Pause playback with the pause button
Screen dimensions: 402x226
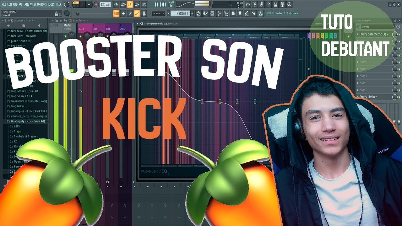pyautogui.click(x=82, y=5)
